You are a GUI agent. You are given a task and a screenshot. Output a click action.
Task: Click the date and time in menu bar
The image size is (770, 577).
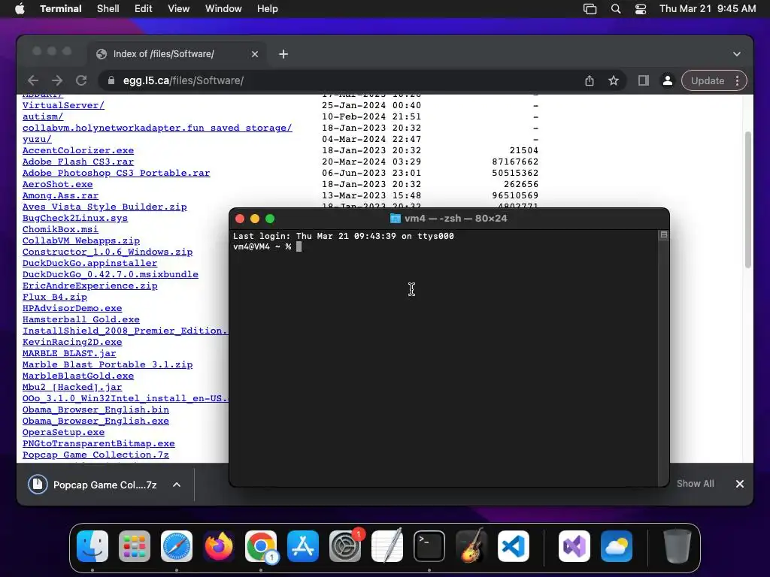click(x=708, y=8)
